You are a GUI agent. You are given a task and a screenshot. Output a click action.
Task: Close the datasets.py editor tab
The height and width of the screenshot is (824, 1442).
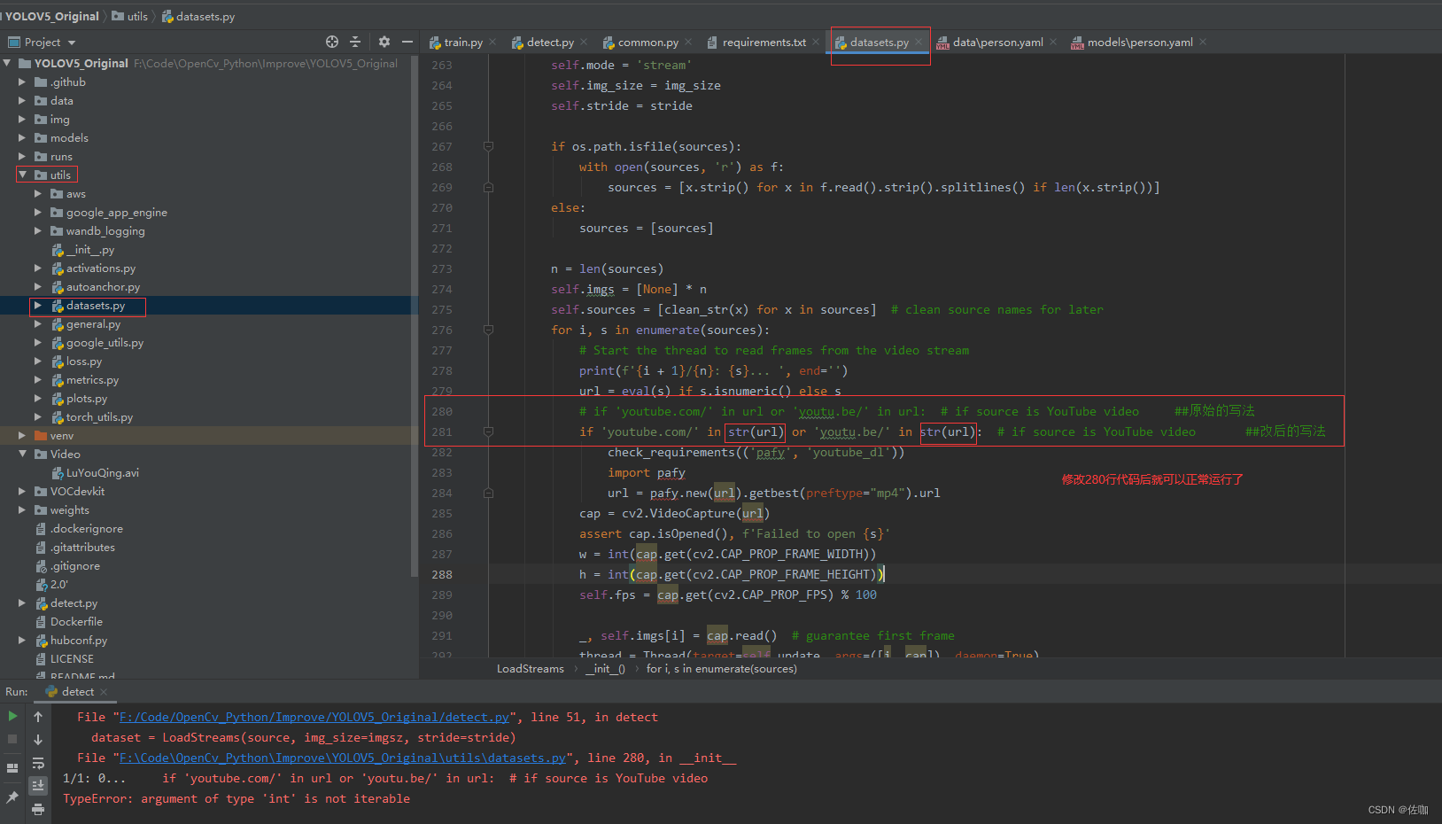pos(919,42)
